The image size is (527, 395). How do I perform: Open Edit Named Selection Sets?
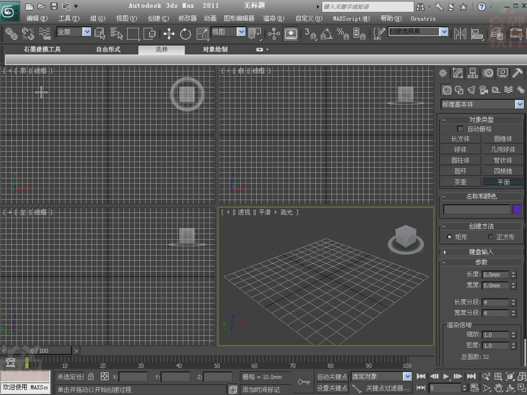pos(379,33)
